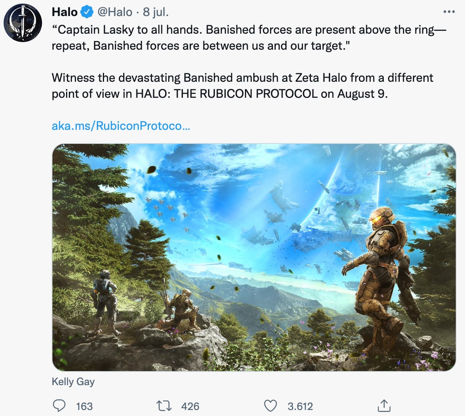Open the three-dot more options menu
This screenshot has height=416, width=465.
click(x=449, y=12)
